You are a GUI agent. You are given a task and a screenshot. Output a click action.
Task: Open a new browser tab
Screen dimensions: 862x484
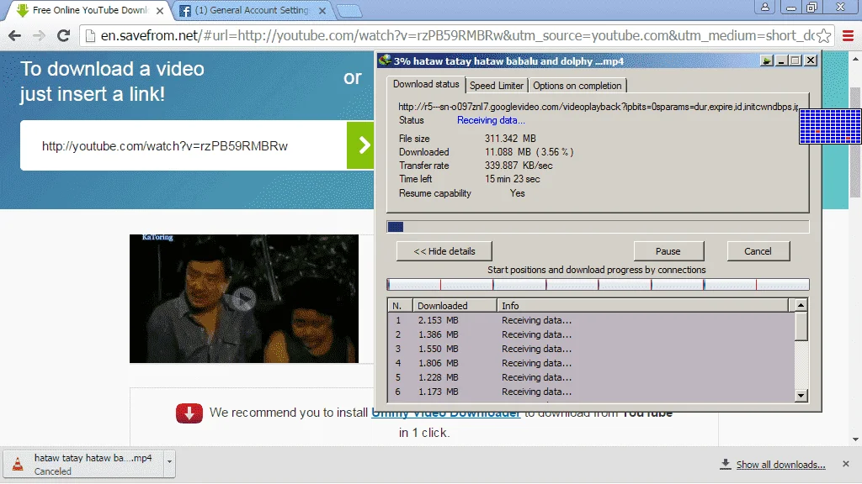pyautogui.click(x=349, y=10)
